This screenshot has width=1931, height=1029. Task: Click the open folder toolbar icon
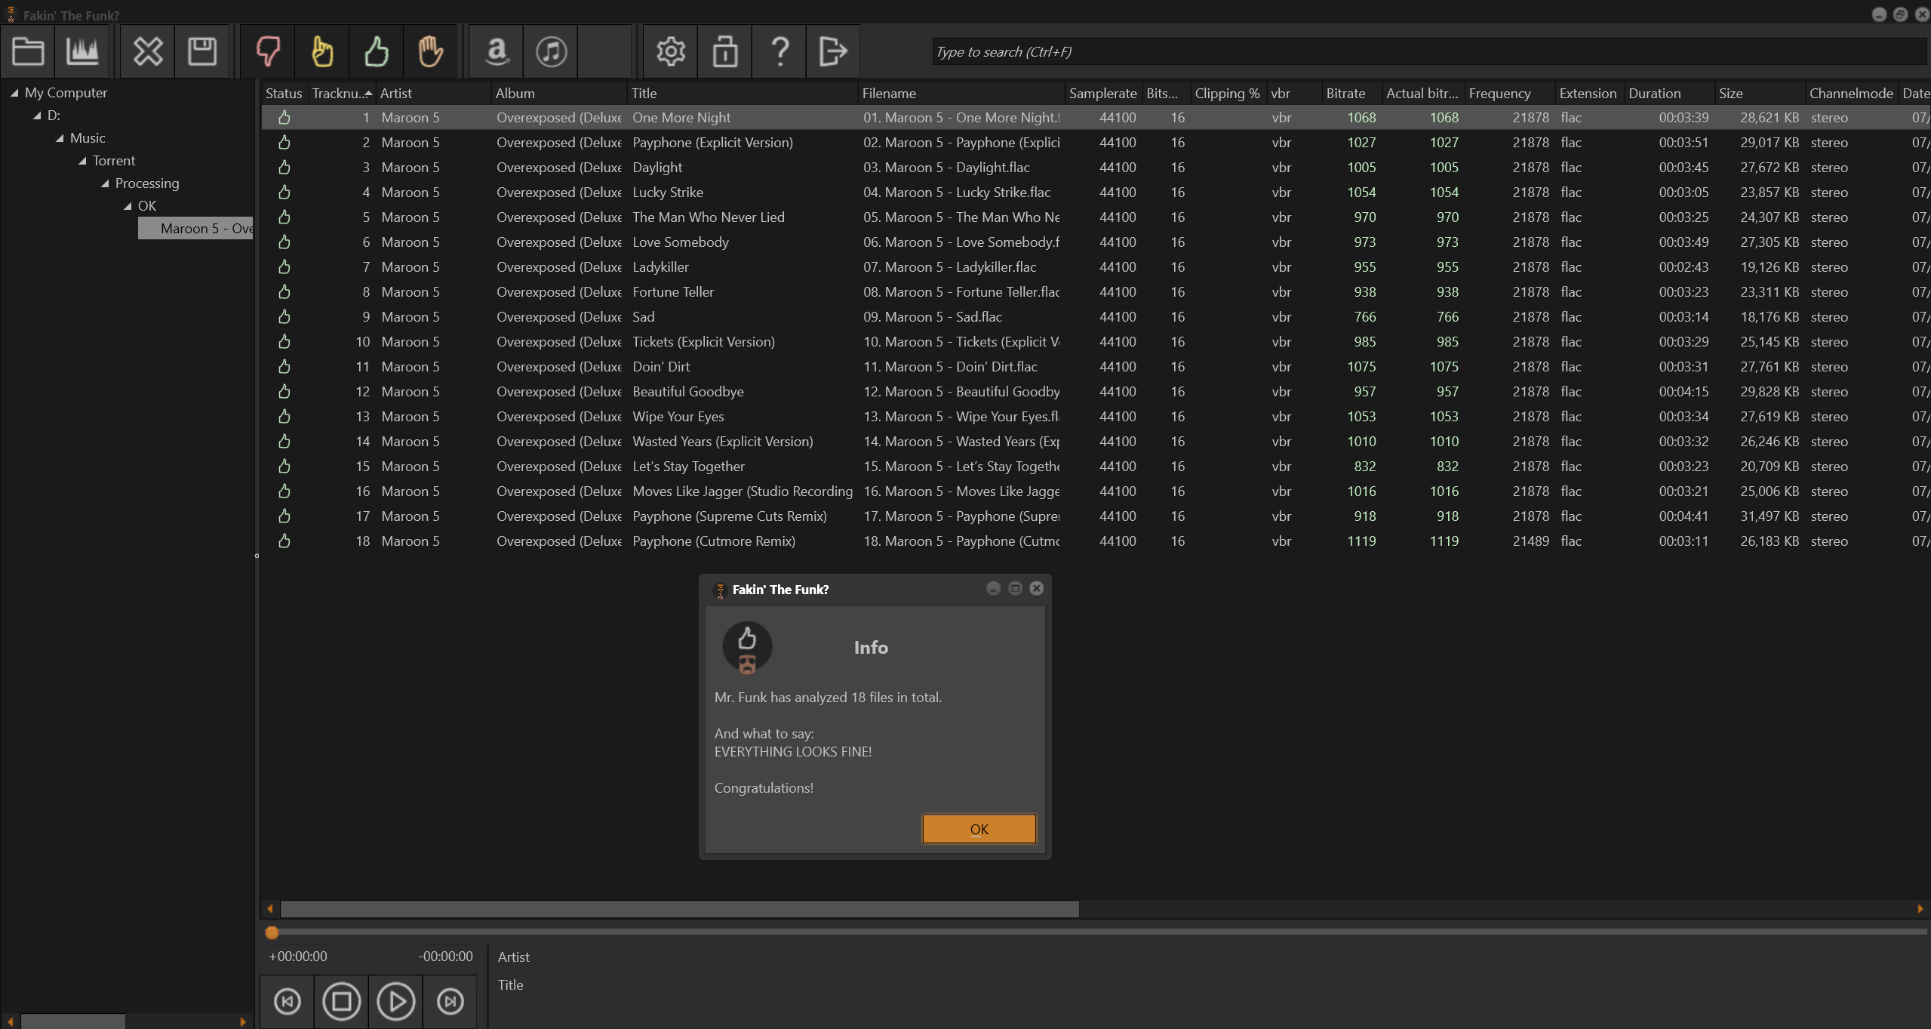tap(28, 51)
